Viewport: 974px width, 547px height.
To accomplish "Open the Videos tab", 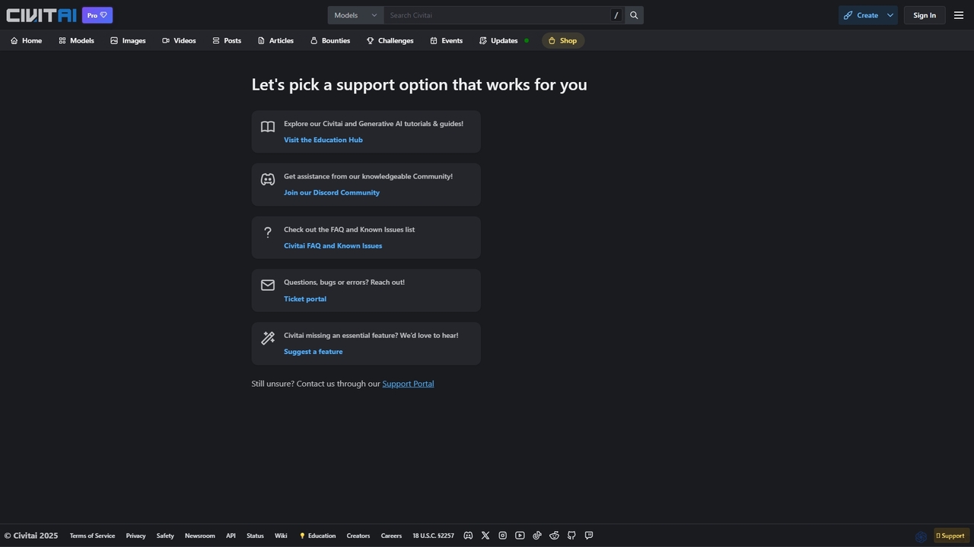I will pos(179,40).
